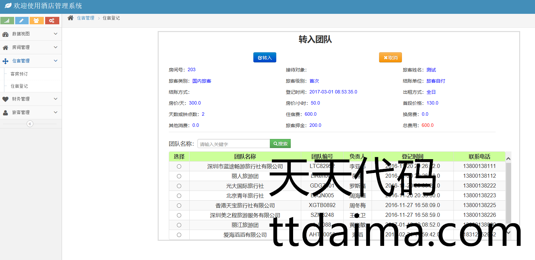Expand the 旅客管理 menu chevron
Viewport: 535px width, 260px height.
tap(56, 112)
